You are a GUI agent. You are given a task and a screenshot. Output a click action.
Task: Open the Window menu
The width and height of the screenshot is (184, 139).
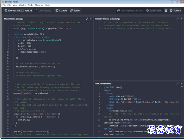22,5
